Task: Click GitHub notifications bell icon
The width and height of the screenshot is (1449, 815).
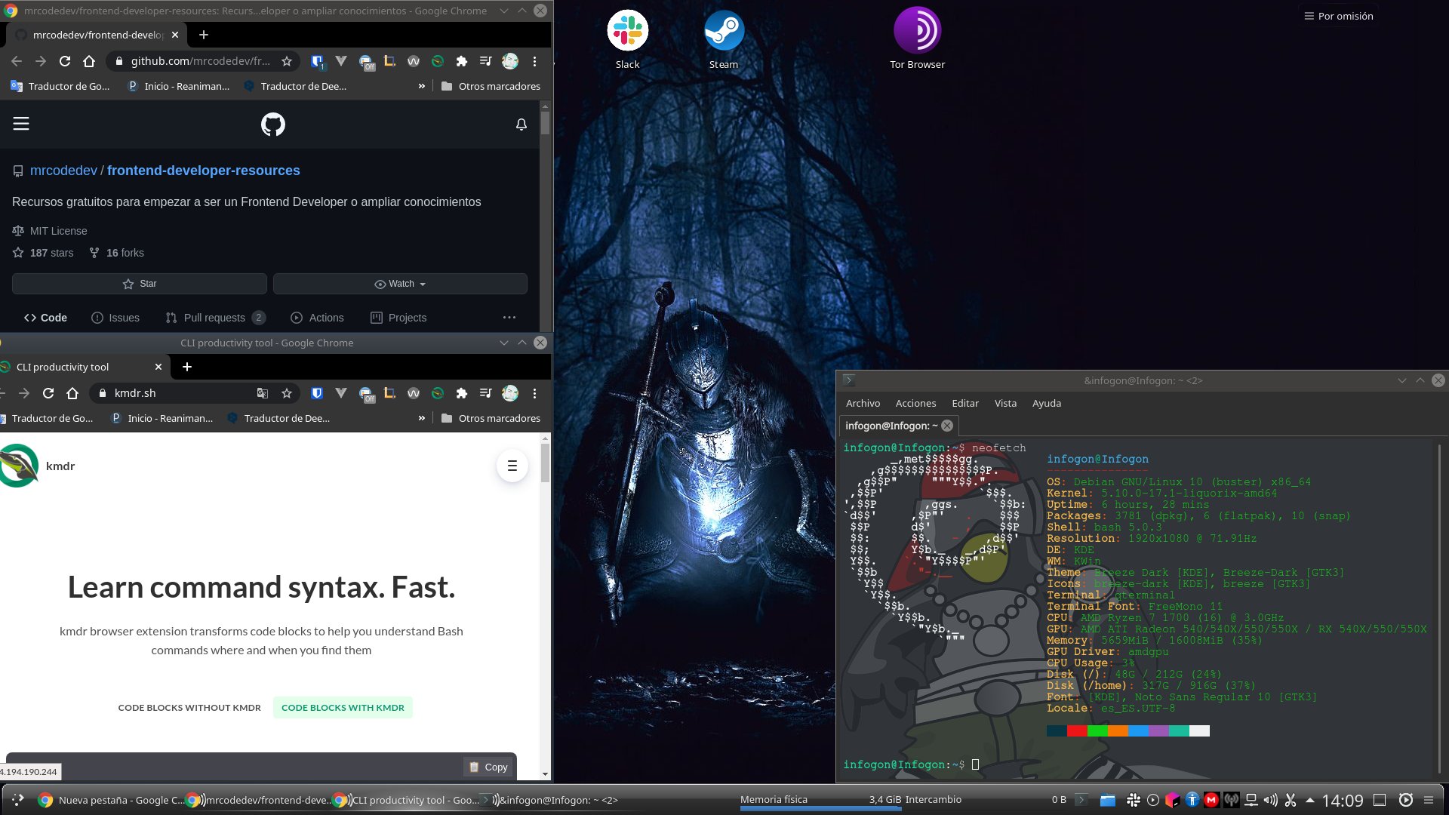Action: coord(521,125)
